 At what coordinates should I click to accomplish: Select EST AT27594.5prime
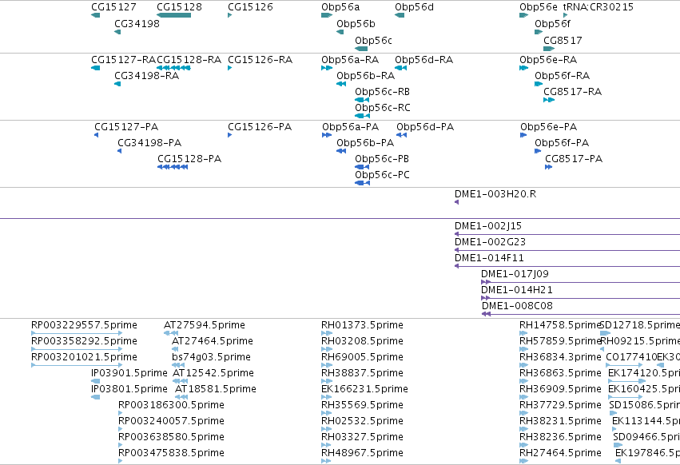(x=205, y=325)
